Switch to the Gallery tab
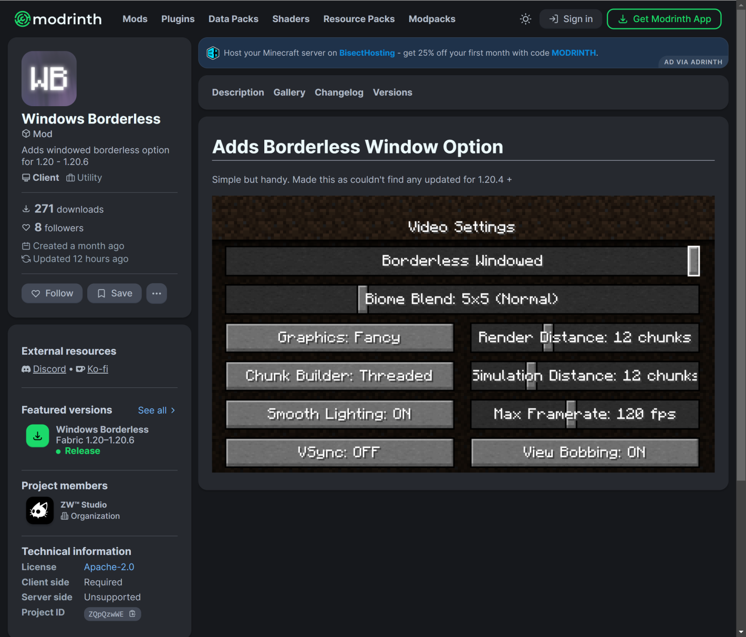This screenshot has width=746, height=637. click(x=289, y=93)
